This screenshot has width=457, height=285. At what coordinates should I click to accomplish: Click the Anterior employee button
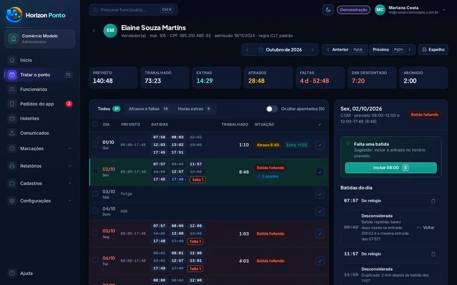coord(345,50)
